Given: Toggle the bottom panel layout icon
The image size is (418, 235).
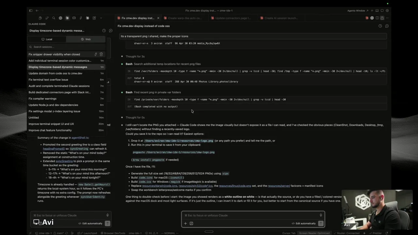Looking at the screenshot, I should [377, 10].
